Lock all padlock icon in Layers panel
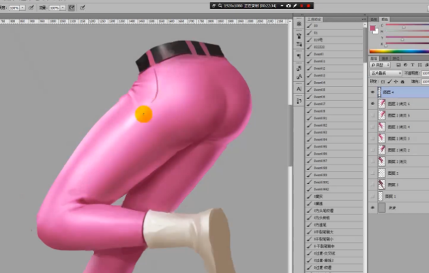Image resolution: width=429 pixels, height=273 pixels. point(402,82)
